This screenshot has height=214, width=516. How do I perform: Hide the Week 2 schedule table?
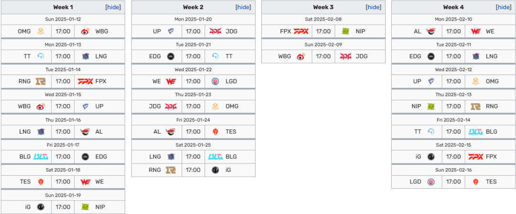[x=244, y=7]
